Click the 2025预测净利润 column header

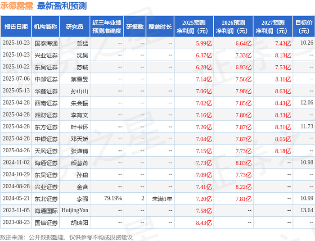pyautogui.click(x=194, y=27)
